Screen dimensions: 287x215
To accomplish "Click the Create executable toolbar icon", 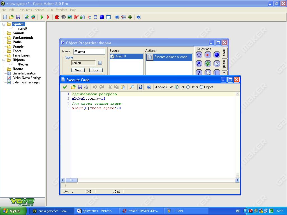I will [27, 17].
